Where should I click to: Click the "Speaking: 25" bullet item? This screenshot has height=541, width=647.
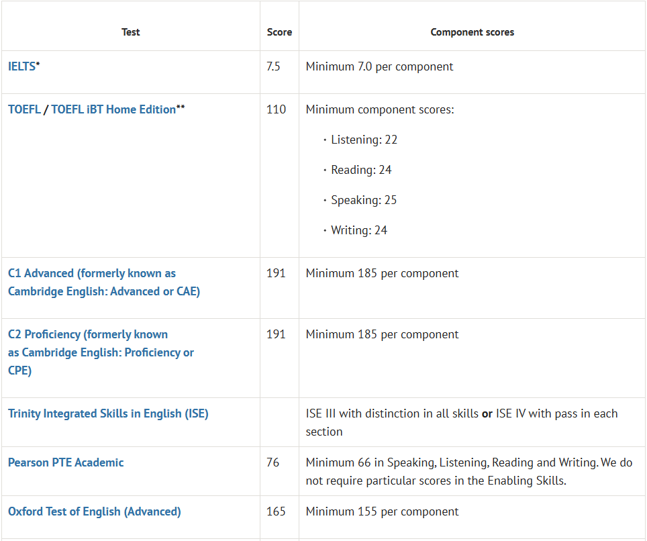point(364,200)
